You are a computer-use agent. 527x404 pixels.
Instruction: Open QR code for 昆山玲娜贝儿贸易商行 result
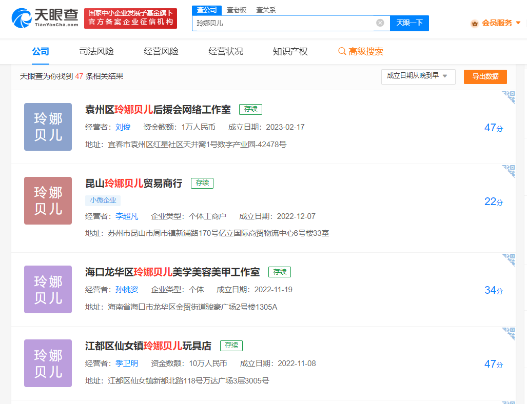coord(508,171)
